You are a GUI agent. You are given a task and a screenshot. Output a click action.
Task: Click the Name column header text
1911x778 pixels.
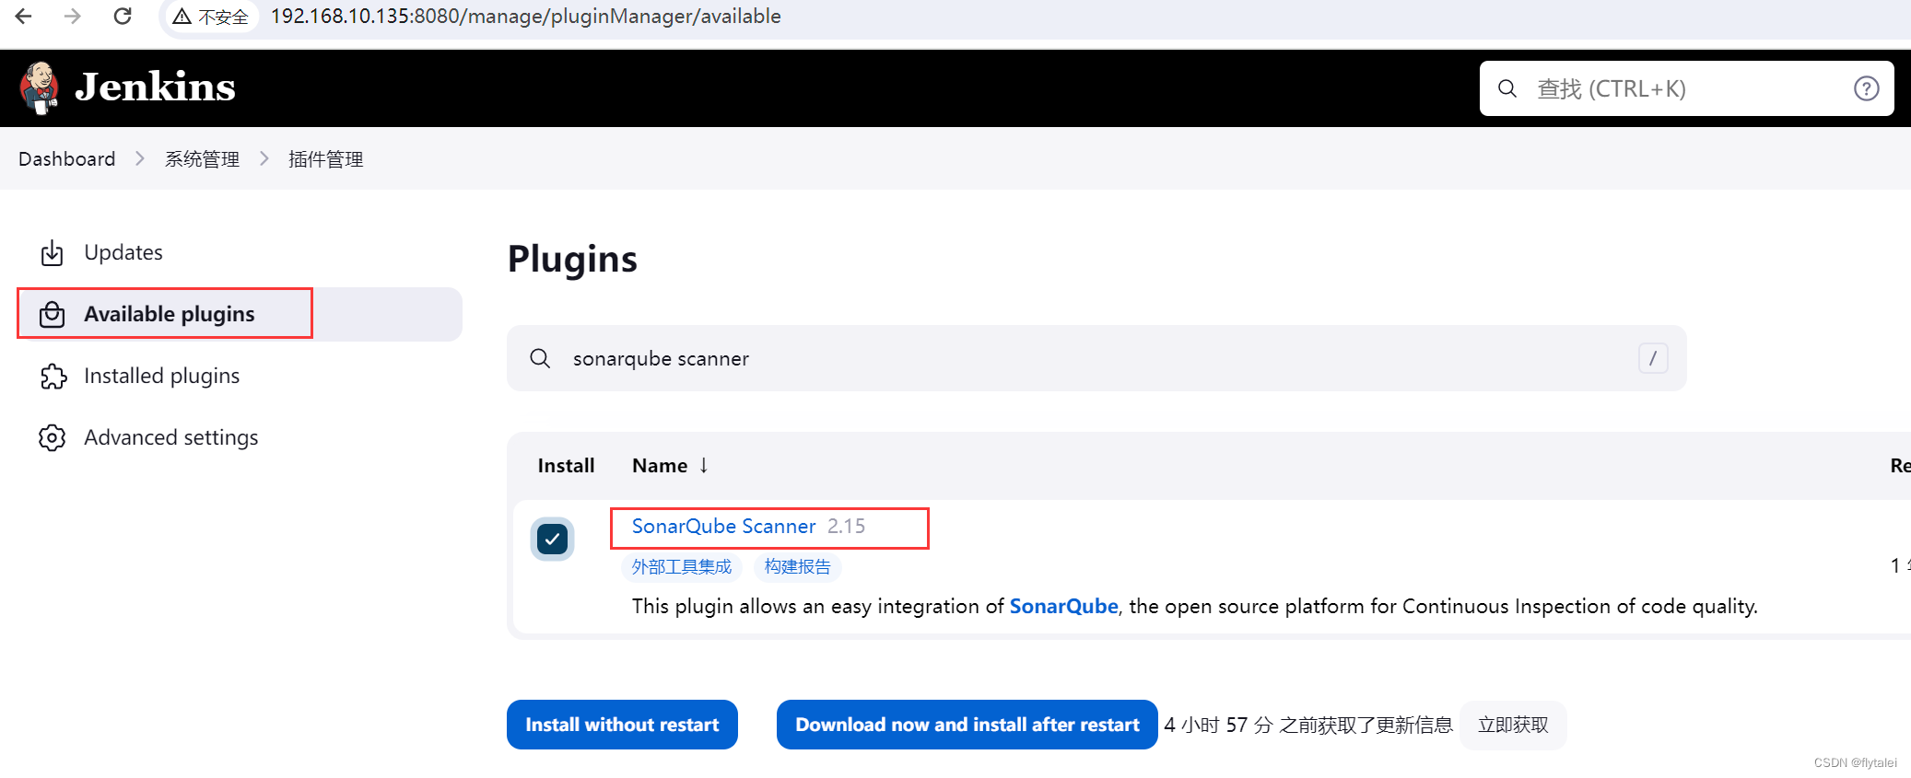(660, 465)
